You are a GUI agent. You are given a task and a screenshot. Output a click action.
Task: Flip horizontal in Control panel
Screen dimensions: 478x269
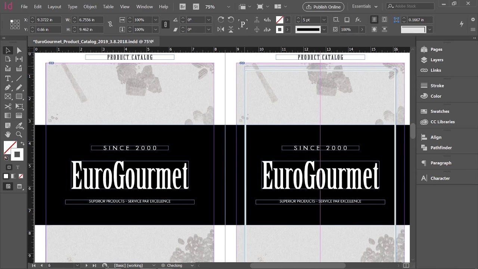[221, 30]
